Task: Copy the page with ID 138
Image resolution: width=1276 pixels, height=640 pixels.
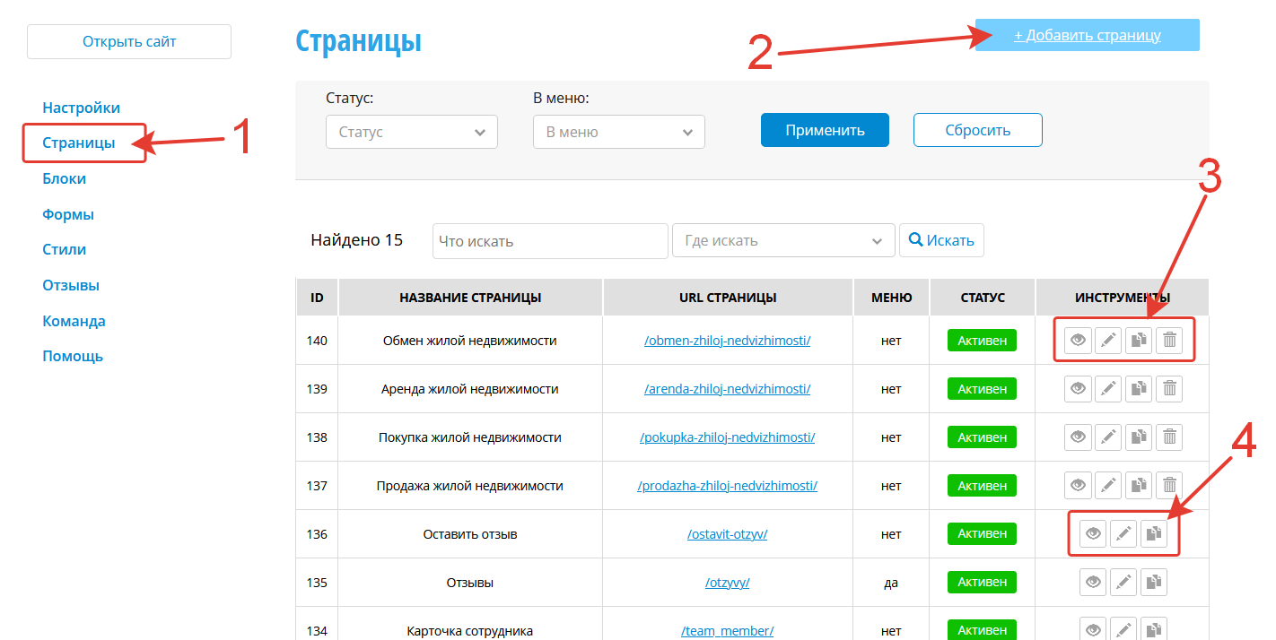Action: [1139, 437]
